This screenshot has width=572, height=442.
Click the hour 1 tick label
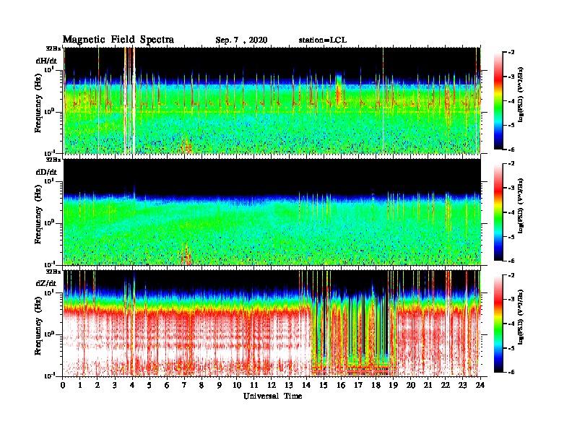tap(80, 385)
